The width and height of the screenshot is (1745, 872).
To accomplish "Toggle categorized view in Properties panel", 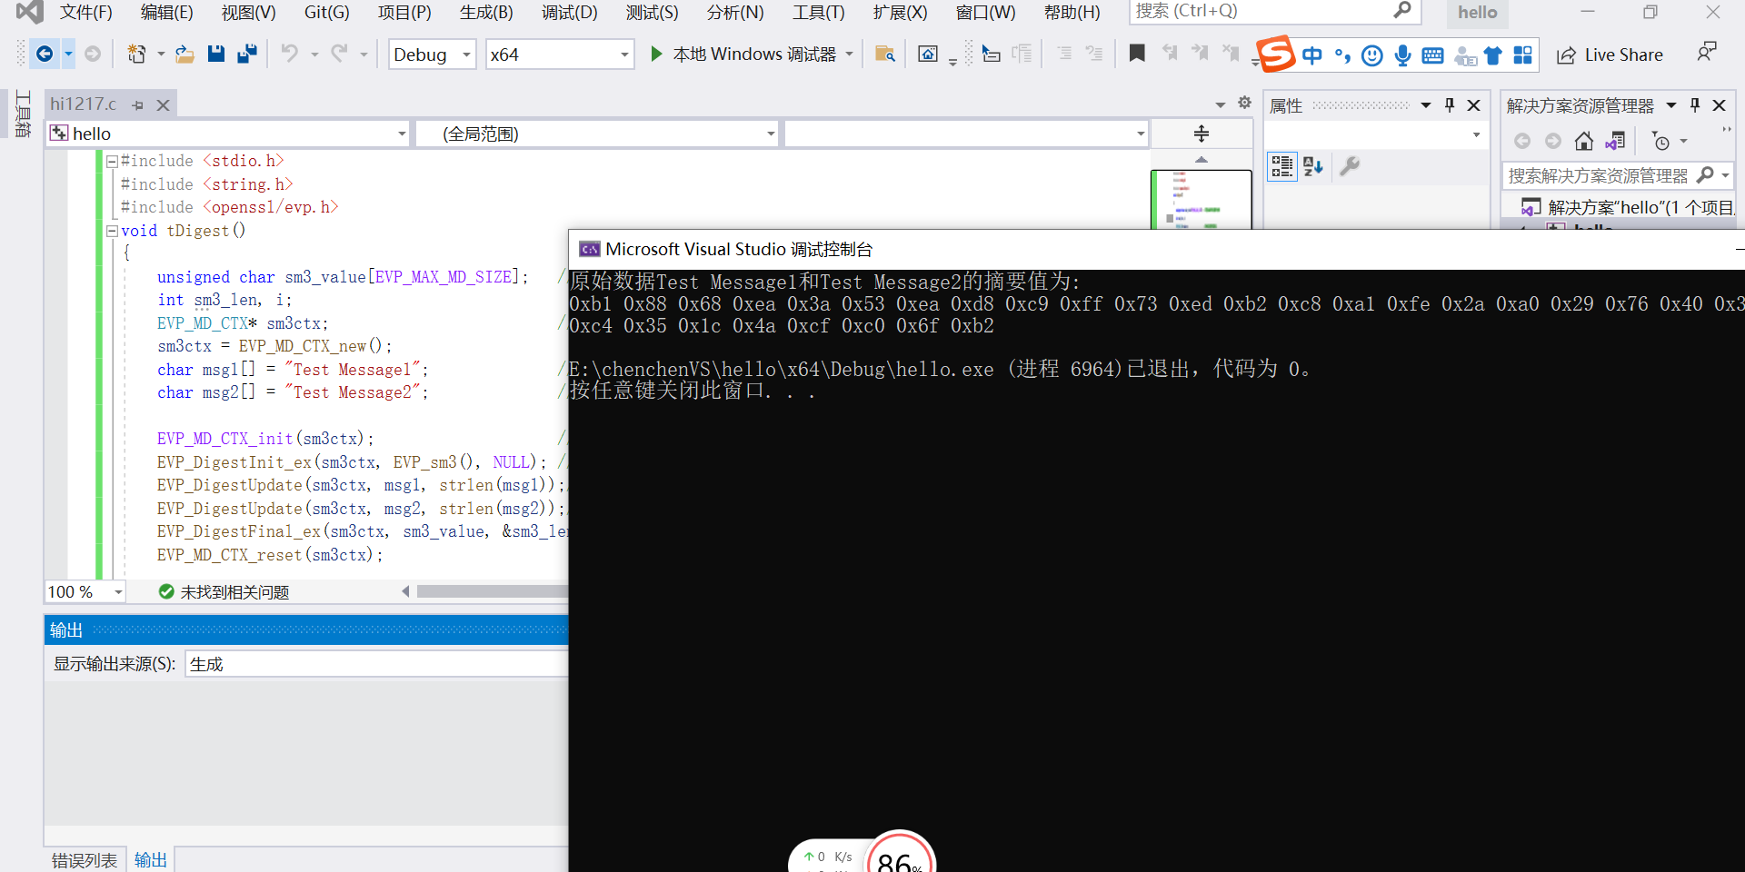I will coord(1281,166).
